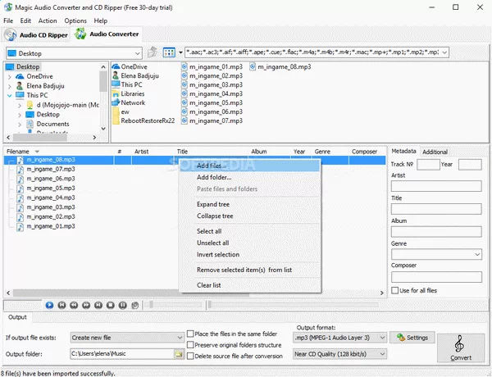
Task: Select m_ingame_07.mp3 in the conversion list
Action: click(46, 170)
